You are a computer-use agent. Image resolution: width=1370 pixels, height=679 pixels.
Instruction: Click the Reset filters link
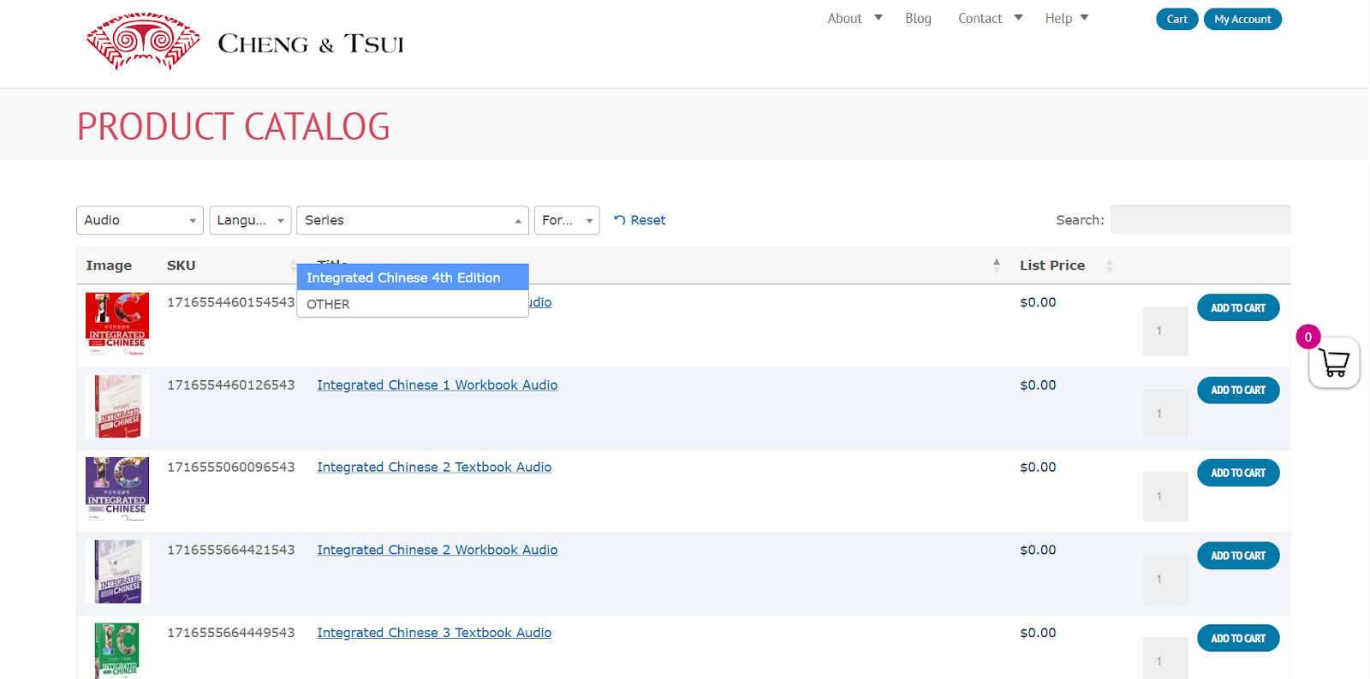click(640, 220)
